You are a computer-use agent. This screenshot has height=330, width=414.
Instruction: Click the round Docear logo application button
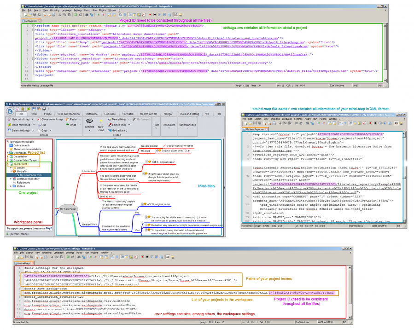(x=10, y=111)
